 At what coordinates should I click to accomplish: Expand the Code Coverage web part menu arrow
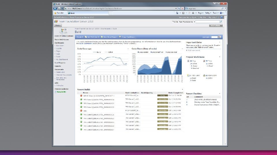click(x=128, y=49)
